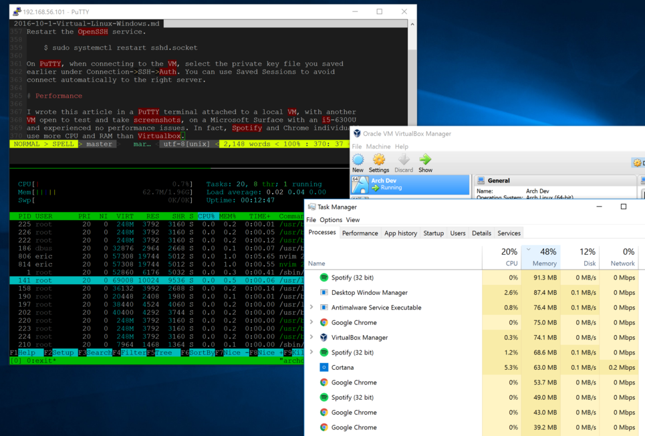Click the F2 Setup button in htop
Screen dimensions: 645x436
pyautogui.click(x=60, y=352)
